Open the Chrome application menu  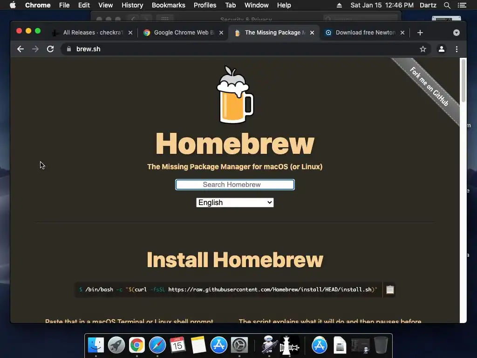[38, 5]
